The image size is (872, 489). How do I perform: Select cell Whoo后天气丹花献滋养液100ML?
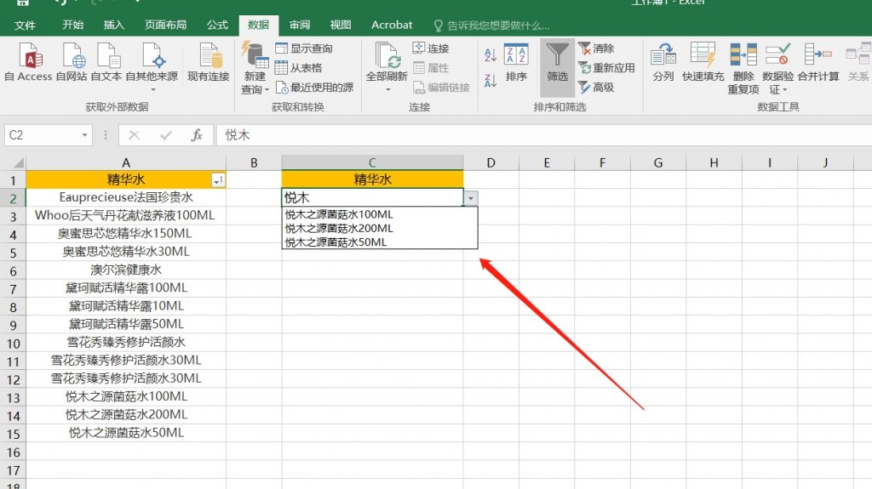point(126,215)
